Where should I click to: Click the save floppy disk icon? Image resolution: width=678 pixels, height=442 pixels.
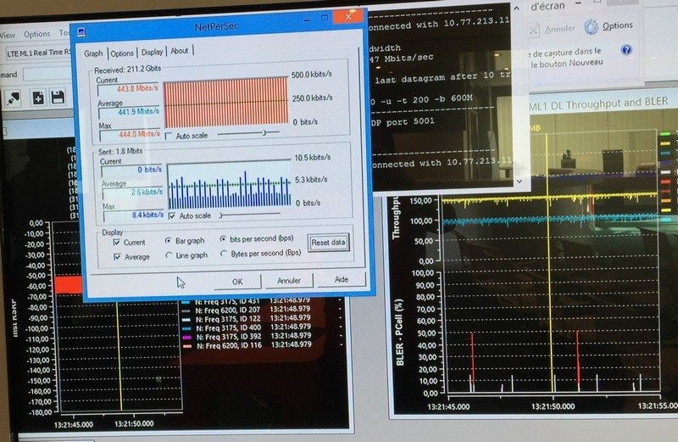pos(58,97)
